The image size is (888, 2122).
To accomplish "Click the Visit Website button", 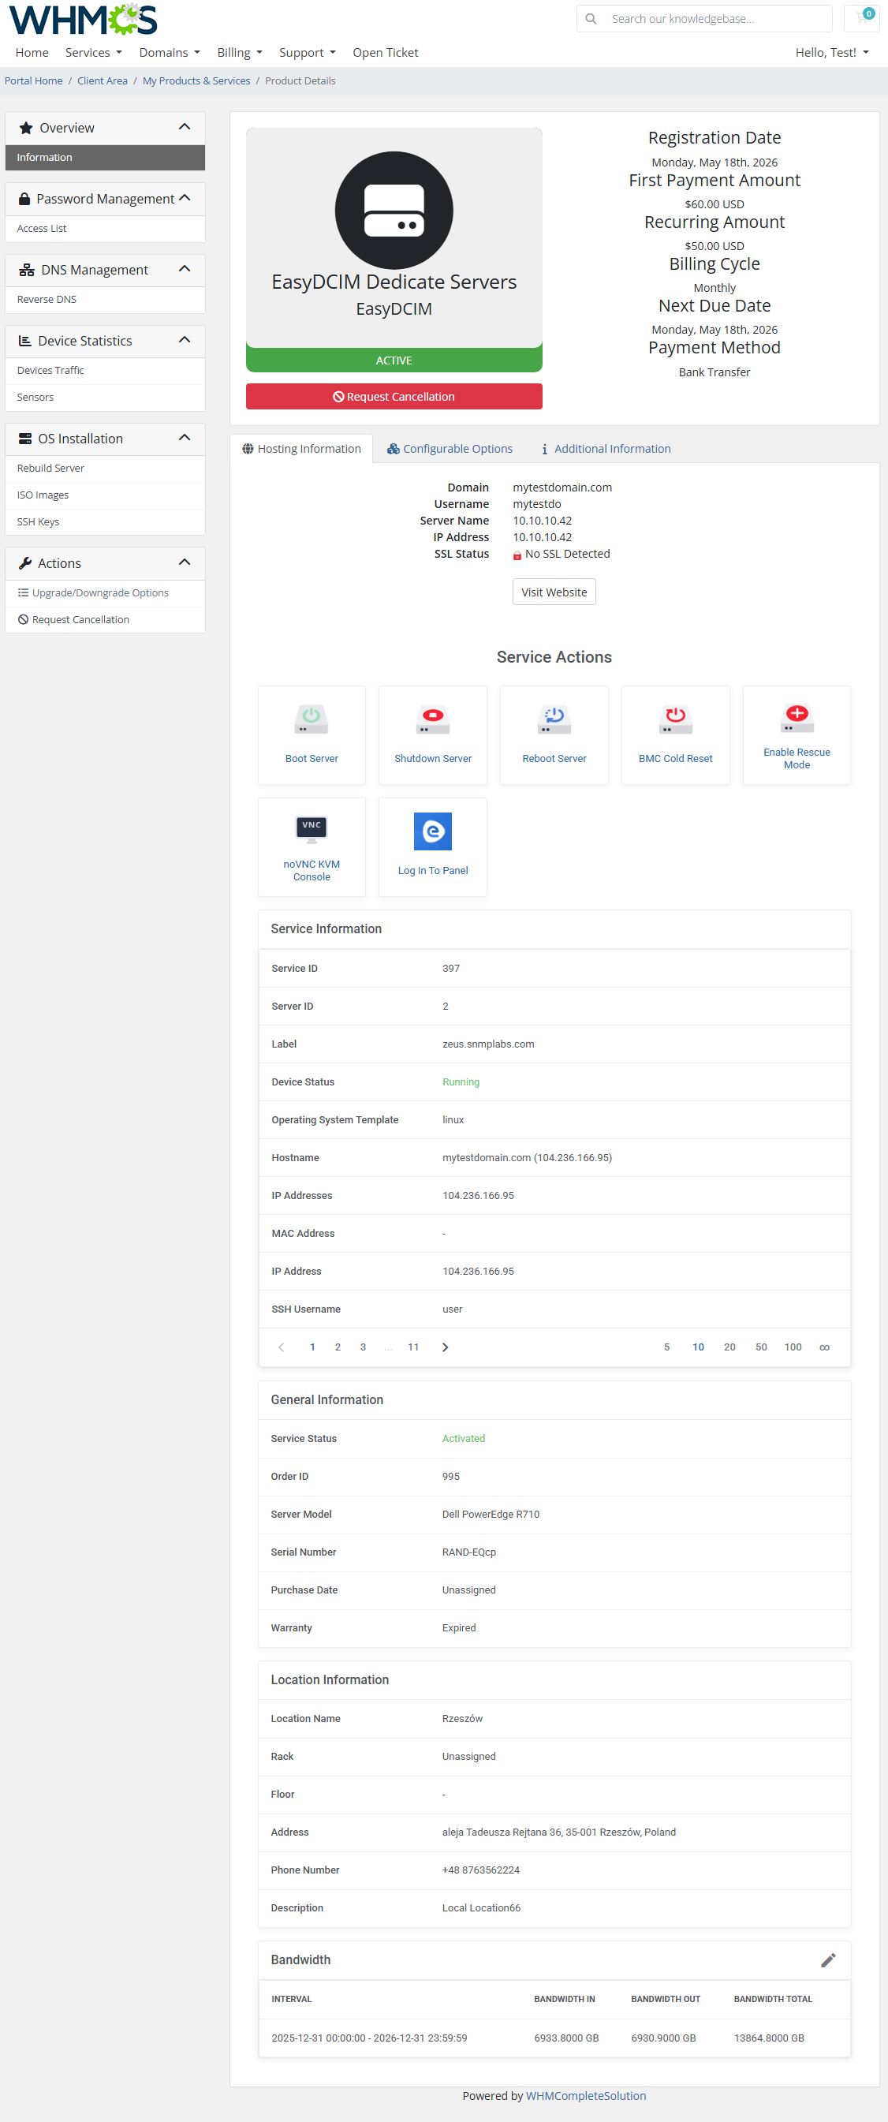I will tap(554, 592).
